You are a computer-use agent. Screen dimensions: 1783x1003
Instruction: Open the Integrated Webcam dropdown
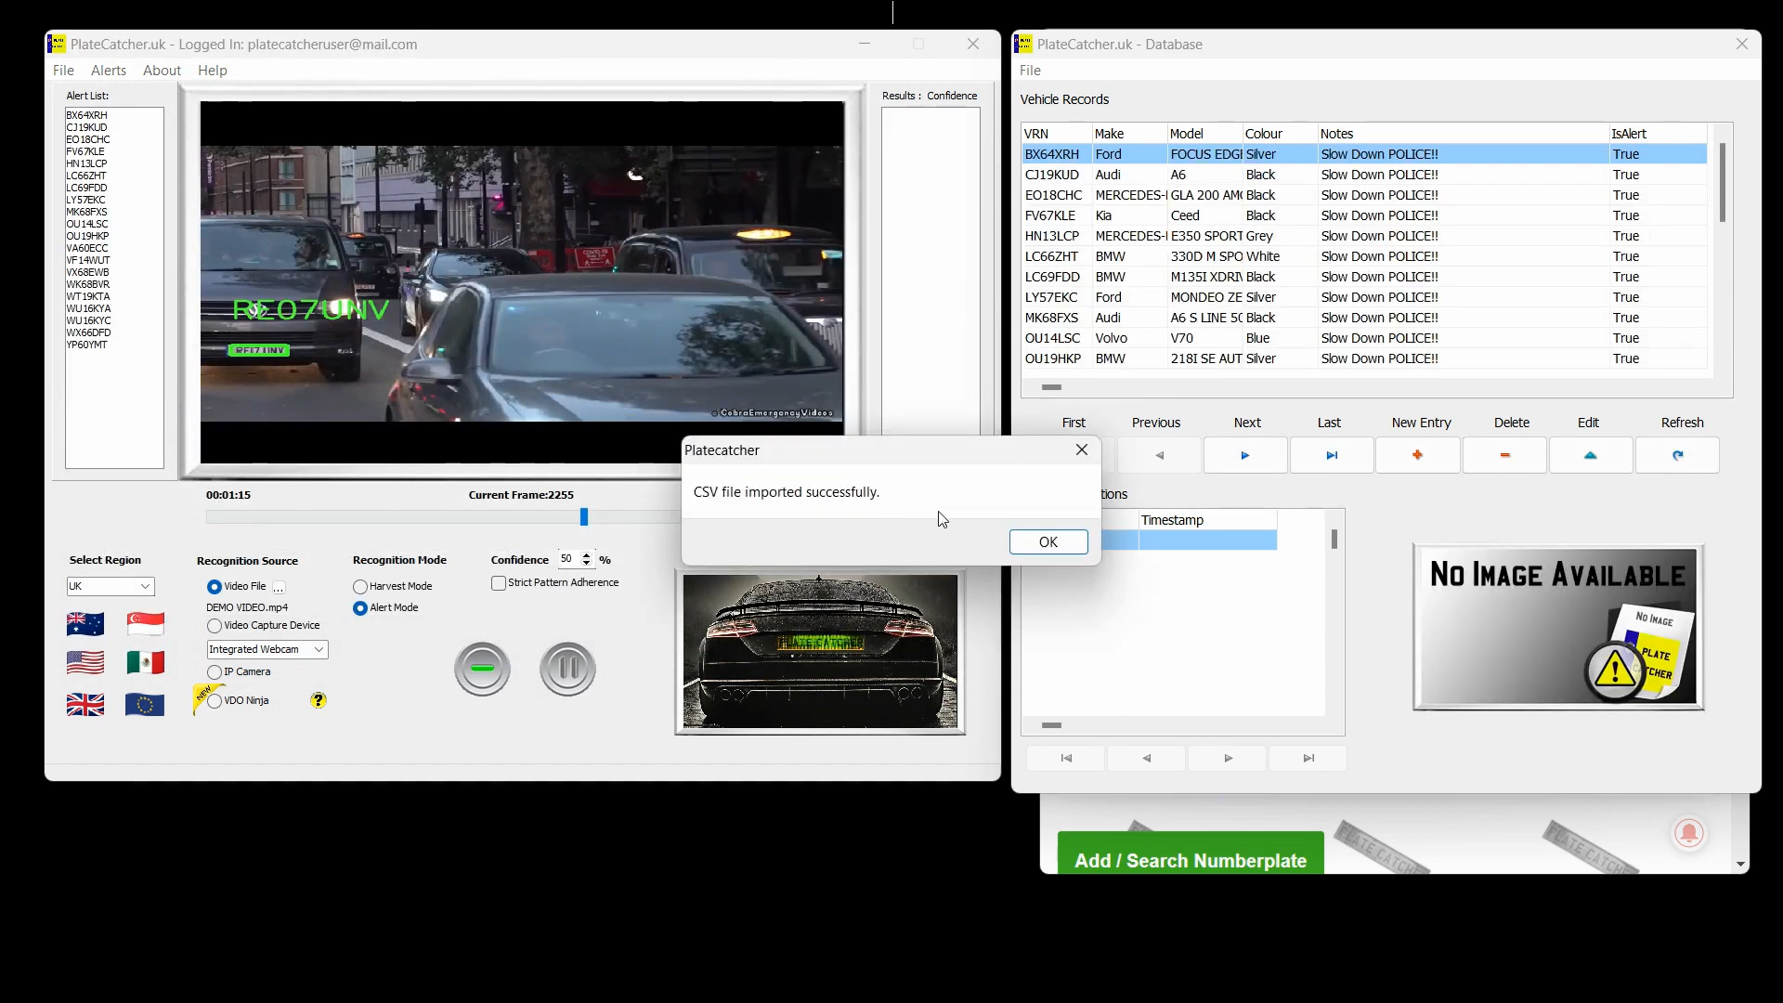coord(267,649)
